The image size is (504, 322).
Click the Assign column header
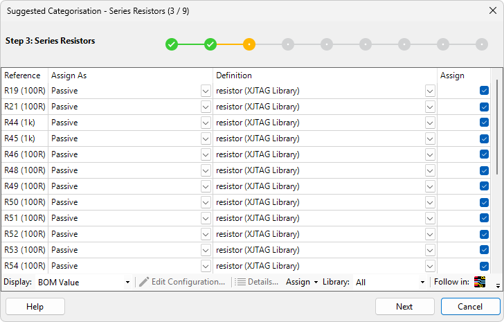(x=464, y=75)
